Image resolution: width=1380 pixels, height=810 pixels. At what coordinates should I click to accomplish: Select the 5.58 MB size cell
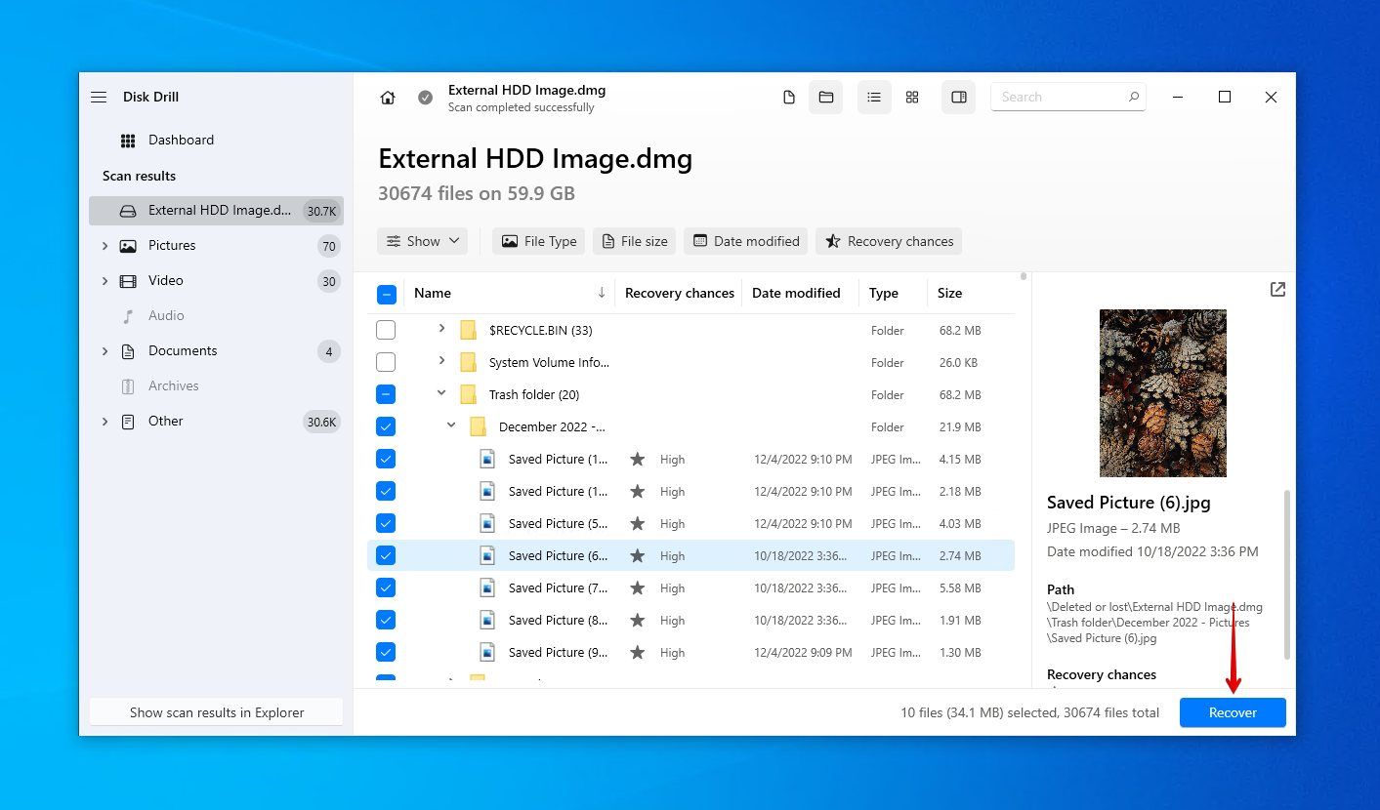coord(960,588)
